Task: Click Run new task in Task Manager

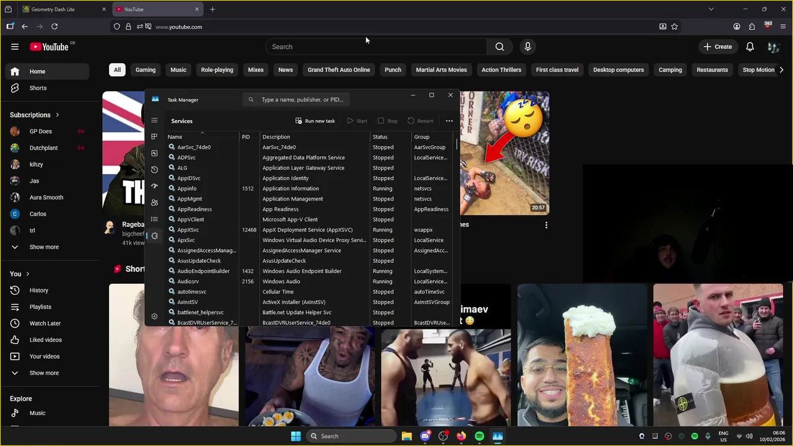Action: point(315,121)
